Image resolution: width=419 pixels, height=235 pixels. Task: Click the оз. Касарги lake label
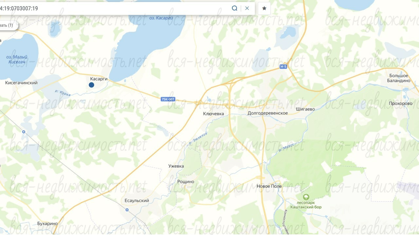(161, 18)
